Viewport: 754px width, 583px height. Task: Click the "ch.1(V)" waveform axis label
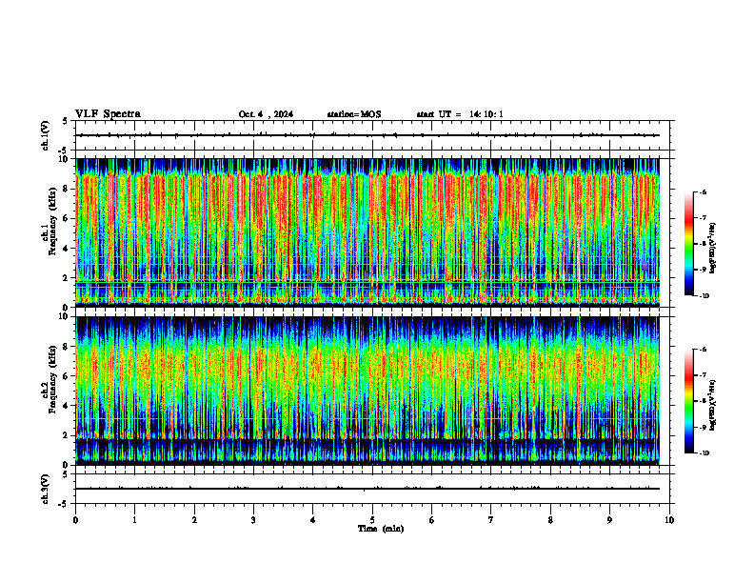(45, 135)
